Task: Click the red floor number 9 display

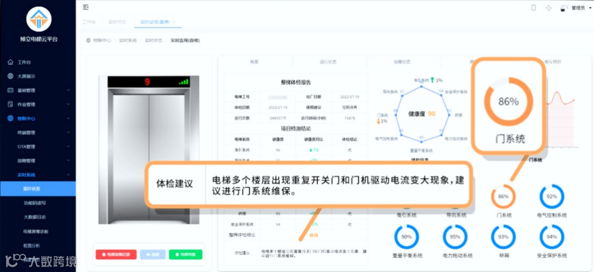Action: click(147, 82)
